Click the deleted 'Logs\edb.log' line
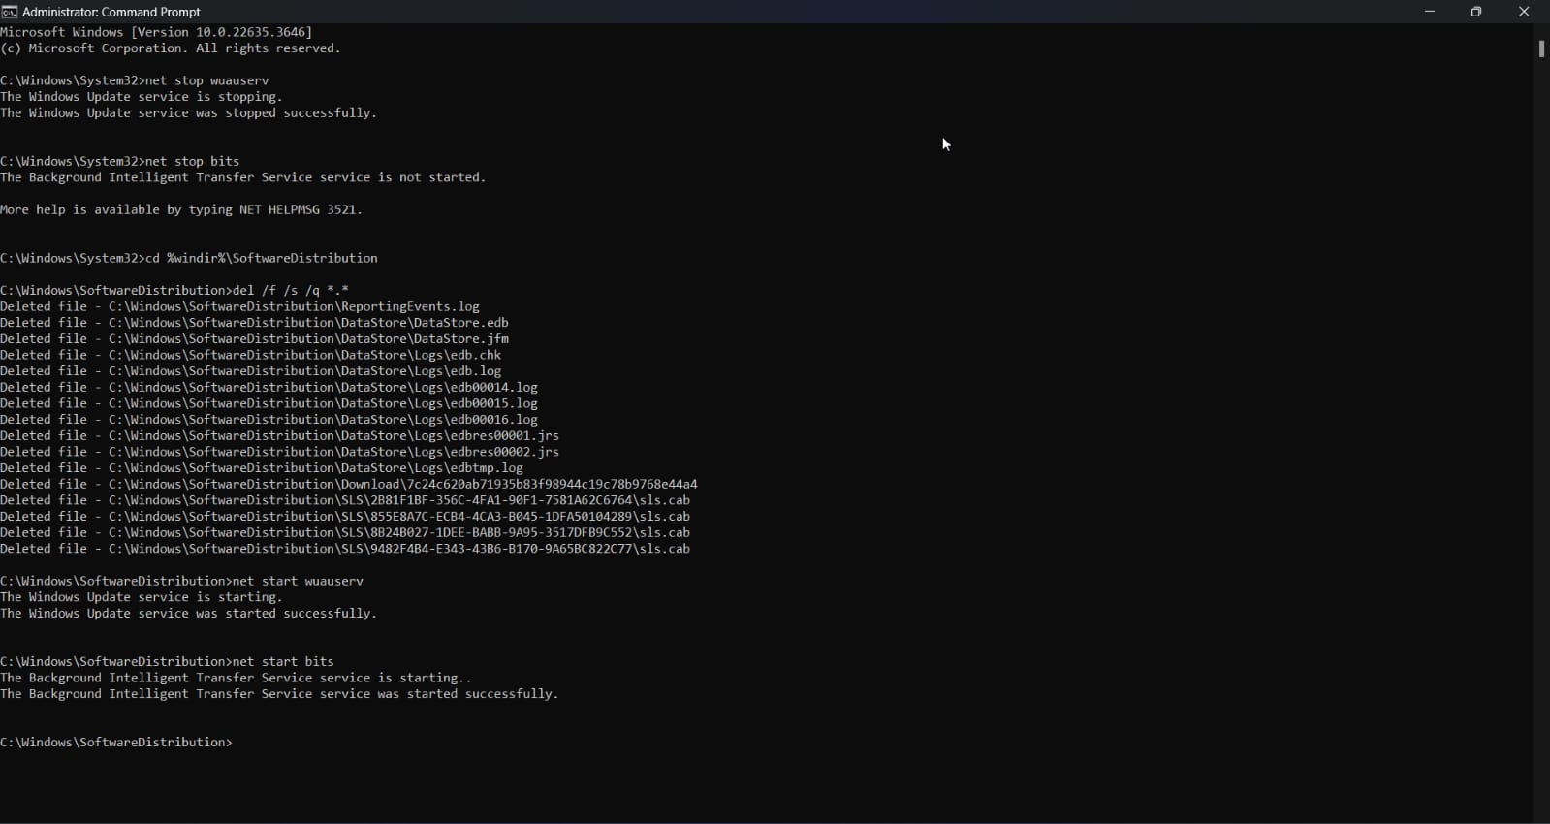The width and height of the screenshot is (1550, 824). coord(251,371)
